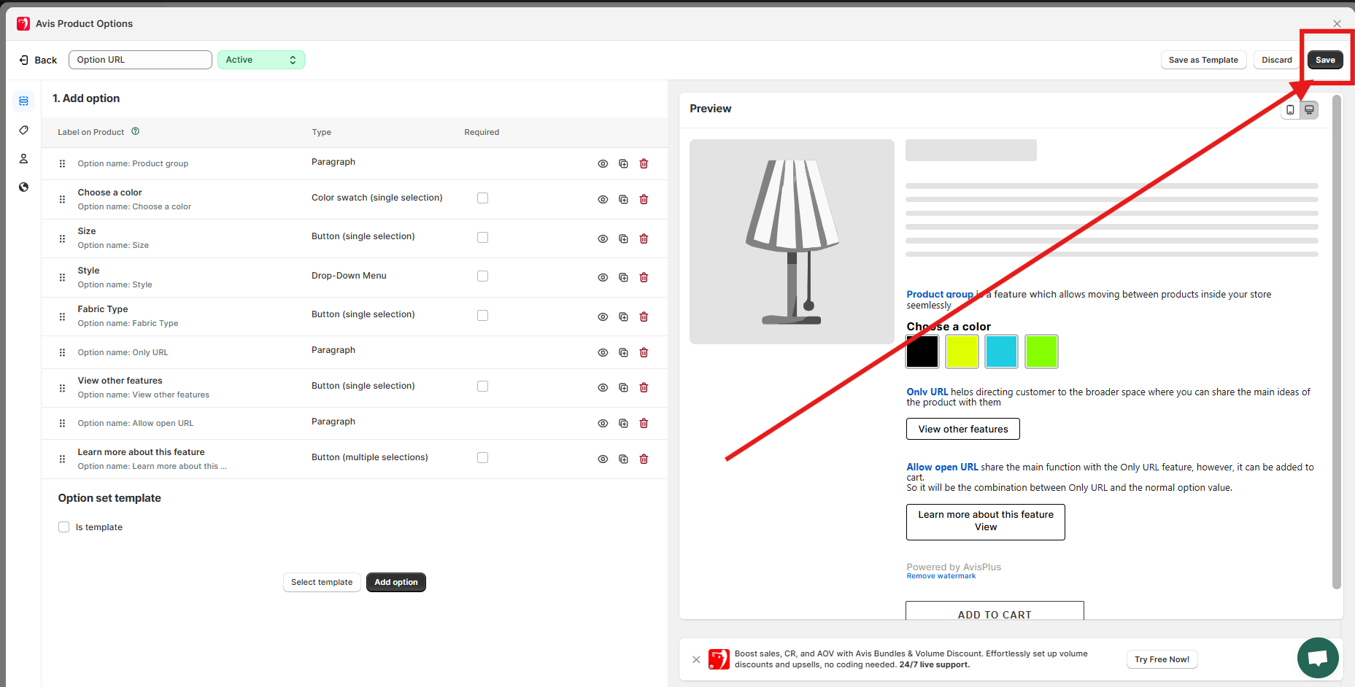Duplicate the Style option row
This screenshot has width=1355, height=687.
click(623, 277)
